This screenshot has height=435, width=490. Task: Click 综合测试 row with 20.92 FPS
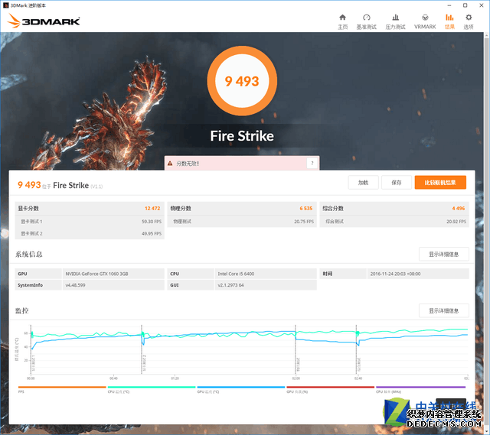(x=394, y=221)
